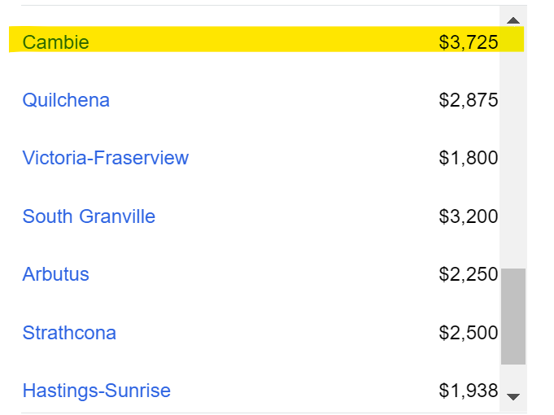
Task: Click the scrollbar track above the thumb
Action: click(513, 148)
